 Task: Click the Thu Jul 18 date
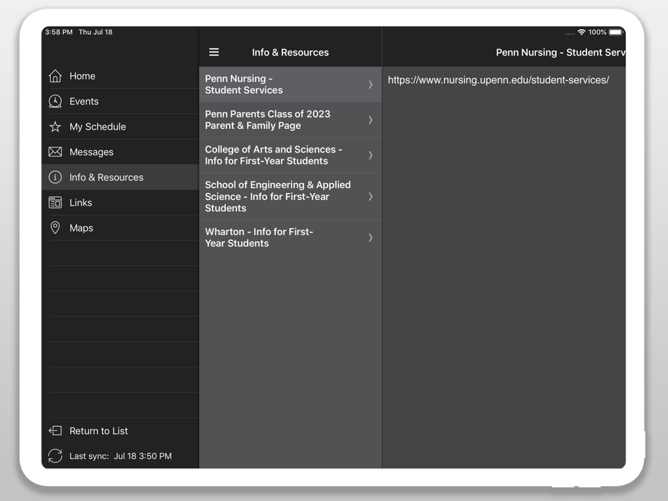(x=96, y=32)
